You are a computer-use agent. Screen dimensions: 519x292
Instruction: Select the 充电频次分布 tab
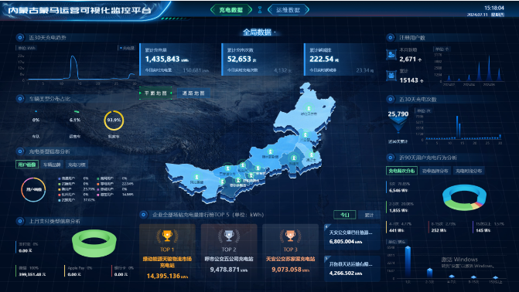(x=401, y=171)
